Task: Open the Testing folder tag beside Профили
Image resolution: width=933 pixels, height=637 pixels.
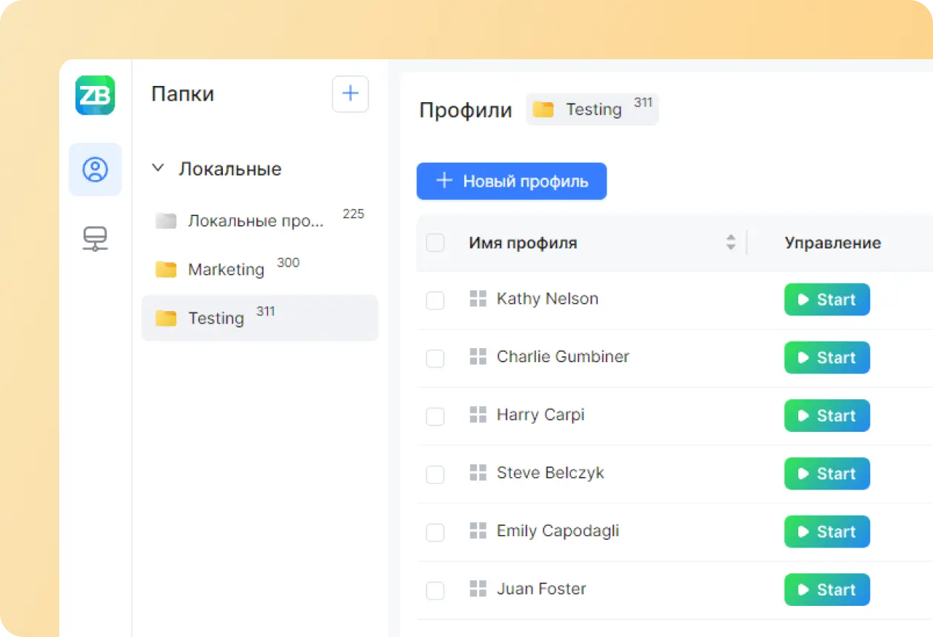Action: coord(592,110)
